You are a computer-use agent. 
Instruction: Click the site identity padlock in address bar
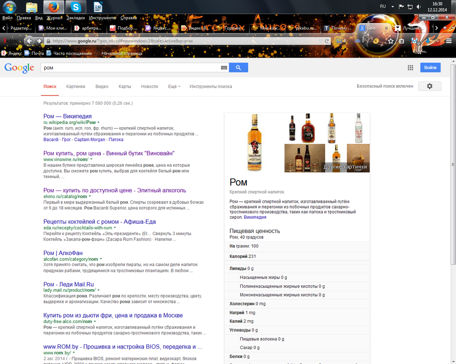click(x=48, y=41)
